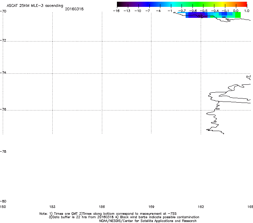The height and width of the screenshot is (223, 253).
Task: Pick the yellow section of the colorbar
Action: [x=223, y=4]
